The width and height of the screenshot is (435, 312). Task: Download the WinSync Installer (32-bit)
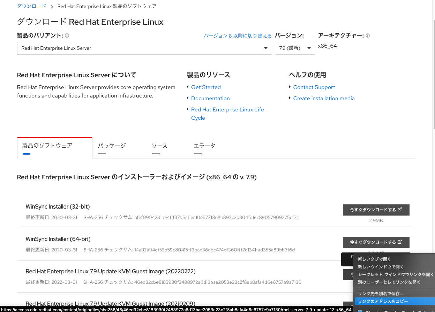376,210
